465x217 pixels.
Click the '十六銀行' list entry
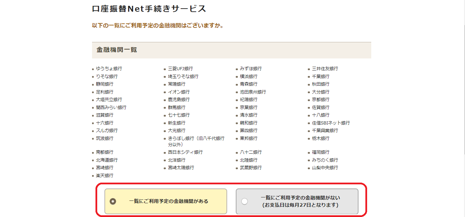pos(104,123)
